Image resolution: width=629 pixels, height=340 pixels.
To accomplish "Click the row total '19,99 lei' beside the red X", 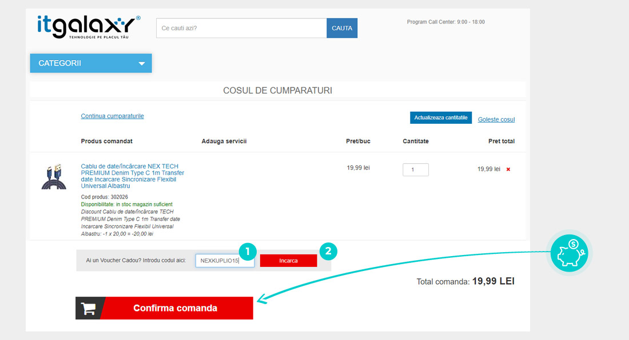I will [x=488, y=169].
